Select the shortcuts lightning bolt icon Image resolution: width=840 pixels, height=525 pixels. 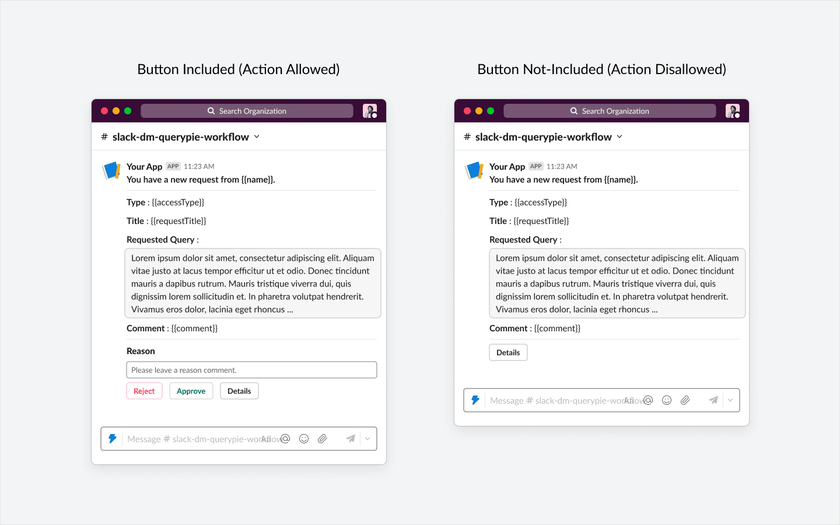click(x=113, y=438)
